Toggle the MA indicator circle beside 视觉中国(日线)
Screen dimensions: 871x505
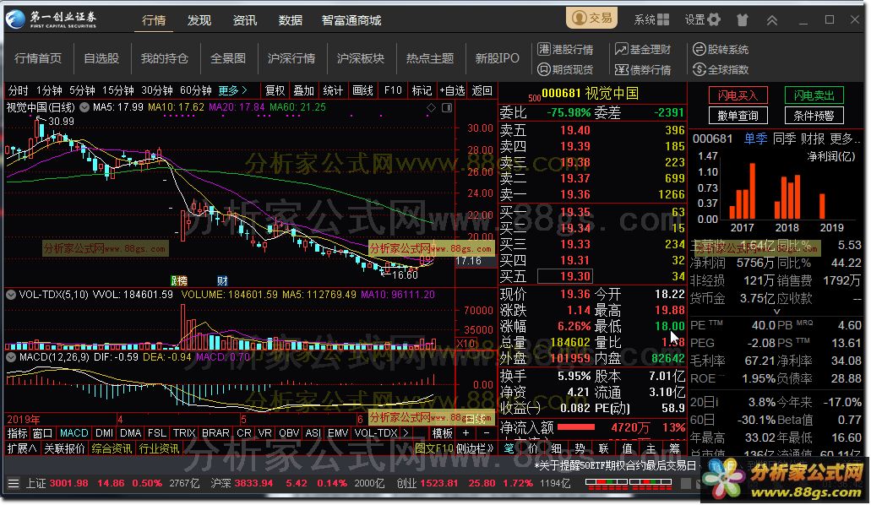click(84, 107)
